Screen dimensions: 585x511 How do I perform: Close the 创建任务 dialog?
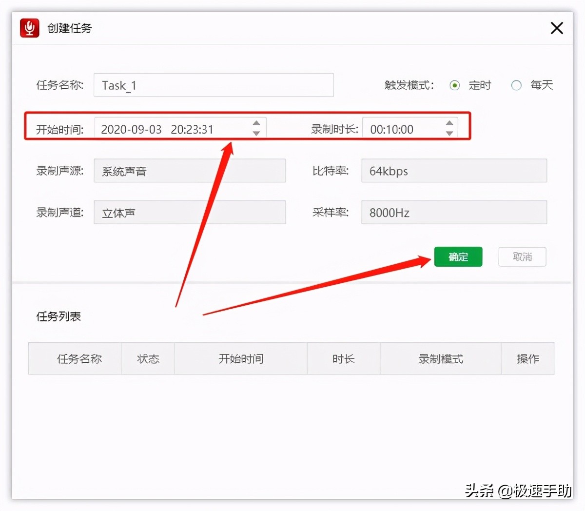[556, 28]
